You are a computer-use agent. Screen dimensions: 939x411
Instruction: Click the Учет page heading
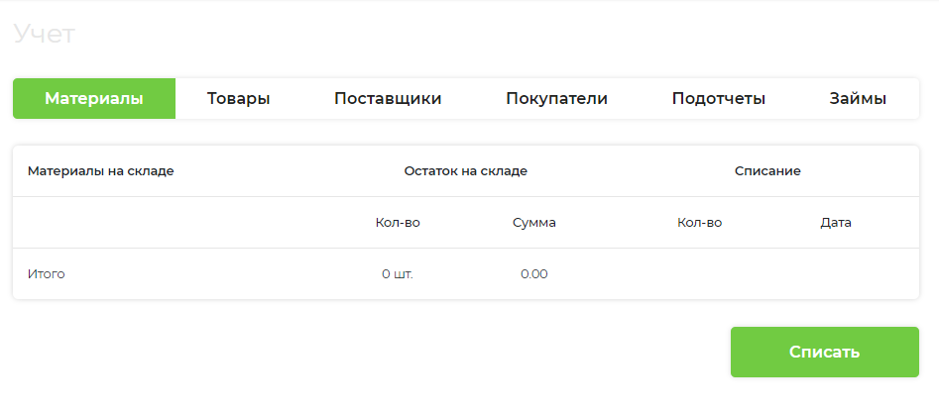tap(45, 34)
